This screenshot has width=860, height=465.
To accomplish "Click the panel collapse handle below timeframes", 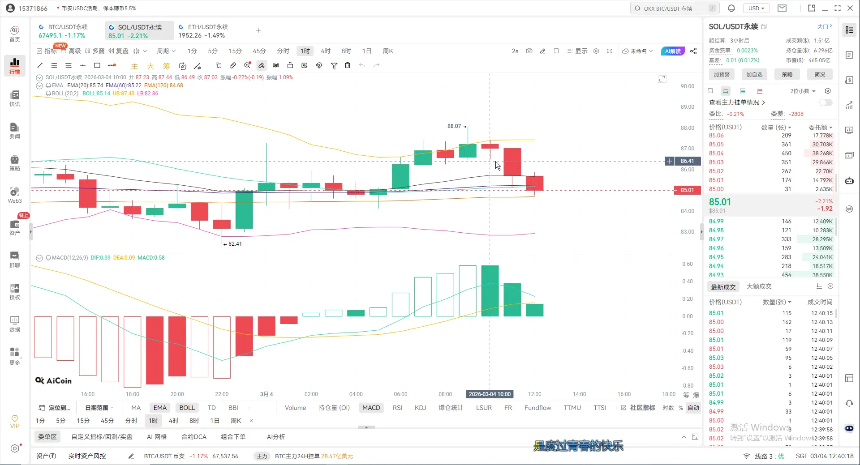I will (x=366, y=427).
